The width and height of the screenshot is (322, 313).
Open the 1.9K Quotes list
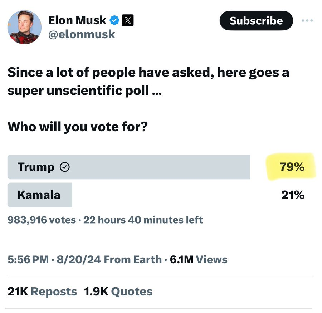pyautogui.click(x=118, y=292)
